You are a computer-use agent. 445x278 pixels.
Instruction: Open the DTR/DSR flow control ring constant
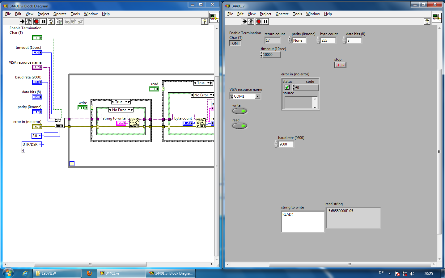(32, 144)
